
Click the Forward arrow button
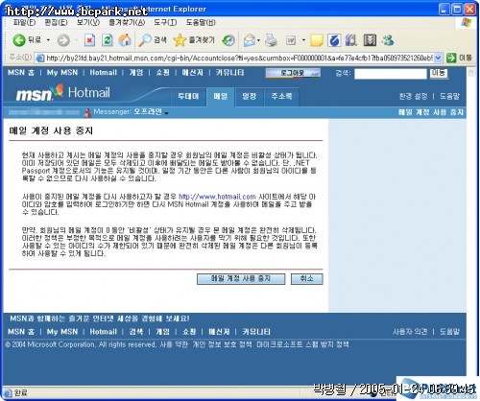tap(63, 40)
